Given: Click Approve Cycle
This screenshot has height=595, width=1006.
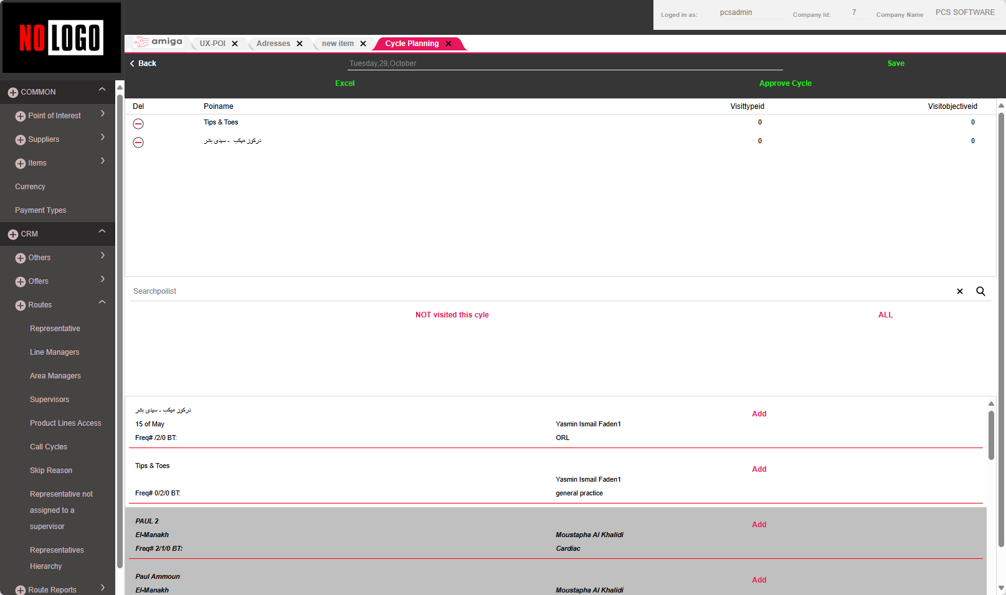Looking at the screenshot, I should click(x=785, y=83).
